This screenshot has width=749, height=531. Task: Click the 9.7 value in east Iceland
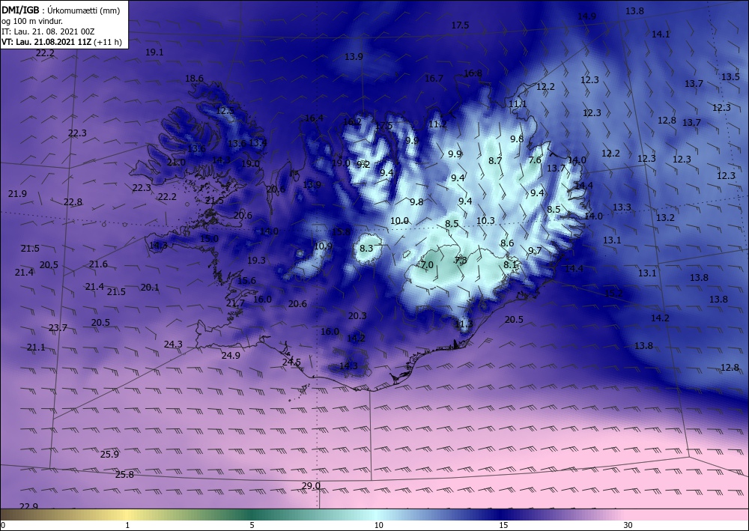pos(535,251)
